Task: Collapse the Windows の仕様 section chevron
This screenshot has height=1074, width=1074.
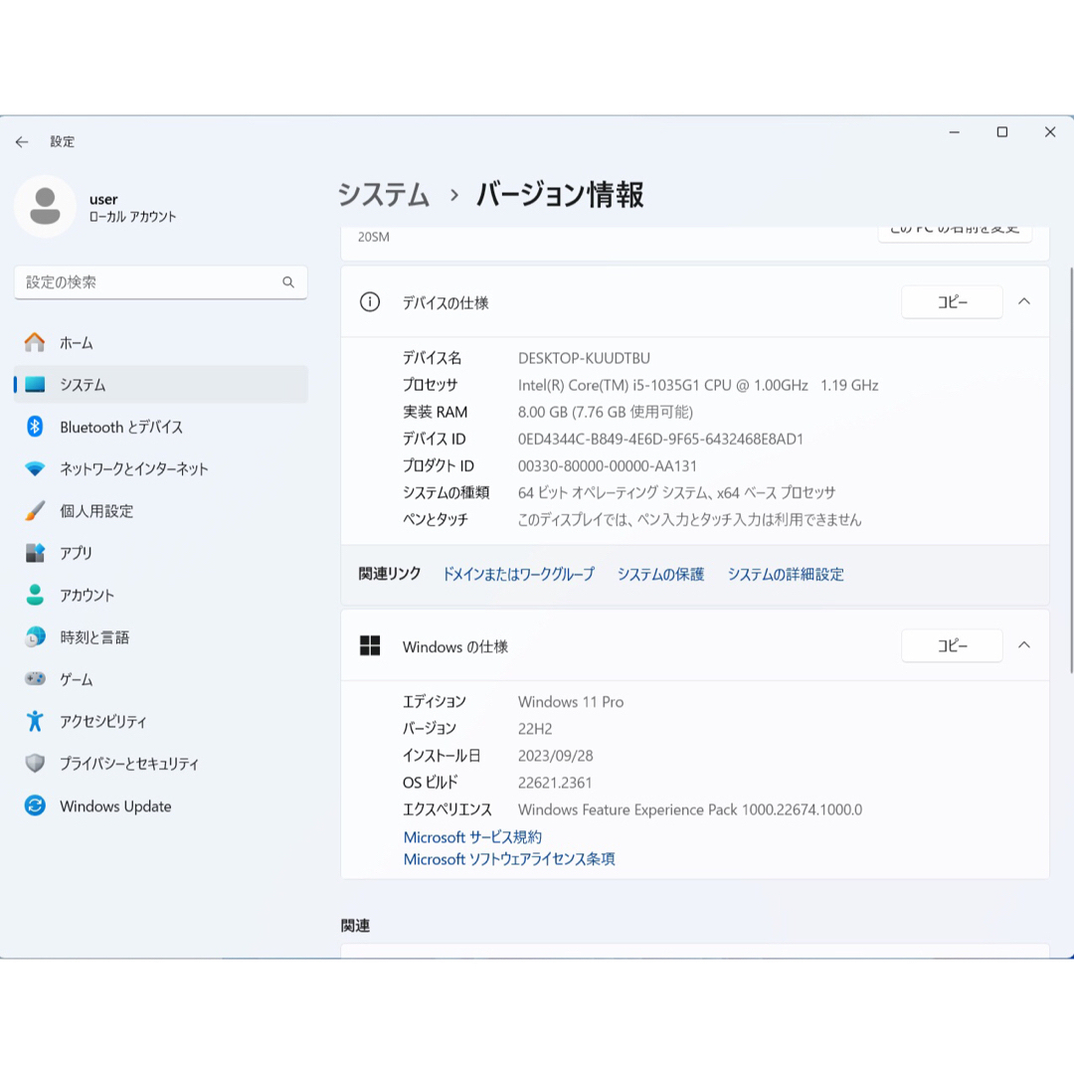Action: [1024, 645]
